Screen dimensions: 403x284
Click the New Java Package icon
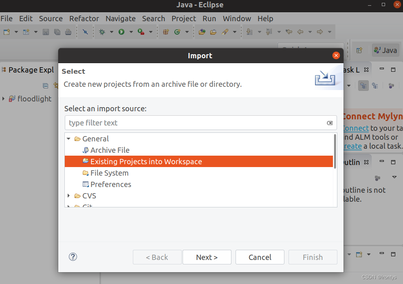[x=166, y=32]
